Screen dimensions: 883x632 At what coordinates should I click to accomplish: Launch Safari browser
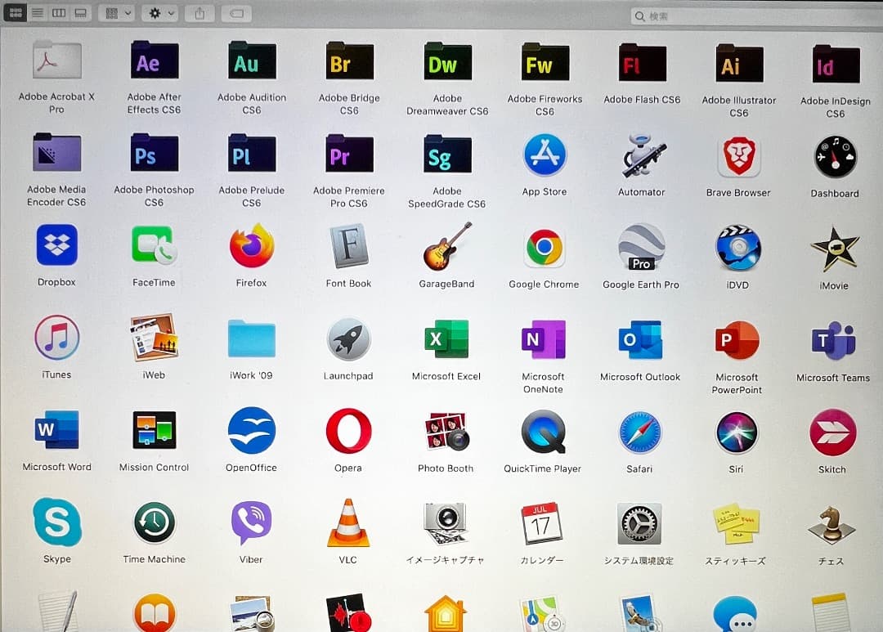pos(640,432)
